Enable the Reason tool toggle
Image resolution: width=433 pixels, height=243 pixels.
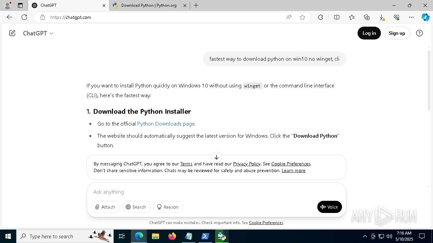tap(168, 207)
